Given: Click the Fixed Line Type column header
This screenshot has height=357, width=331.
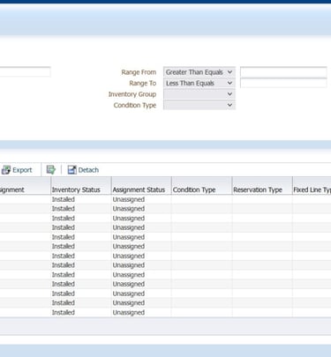Looking at the screenshot, I should [x=312, y=186].
